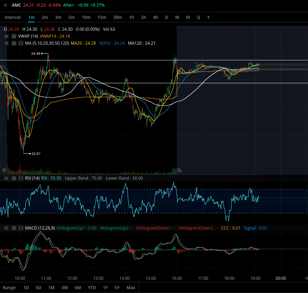Screen dimensions: 308x293
Task: Click the RSI : 55.50 value
Action: point(51,178)
